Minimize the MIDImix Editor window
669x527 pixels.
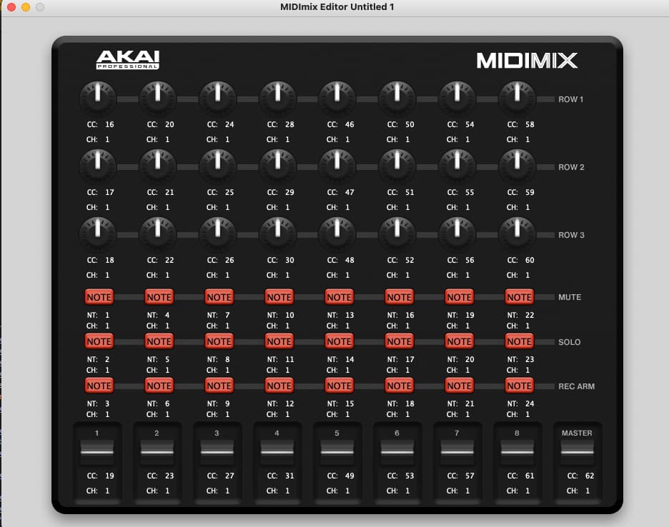[26, 7]
